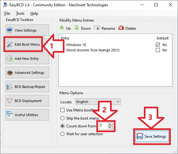
Task: Decrease countdown with the down spinner arrow
Action: [110, 127]
